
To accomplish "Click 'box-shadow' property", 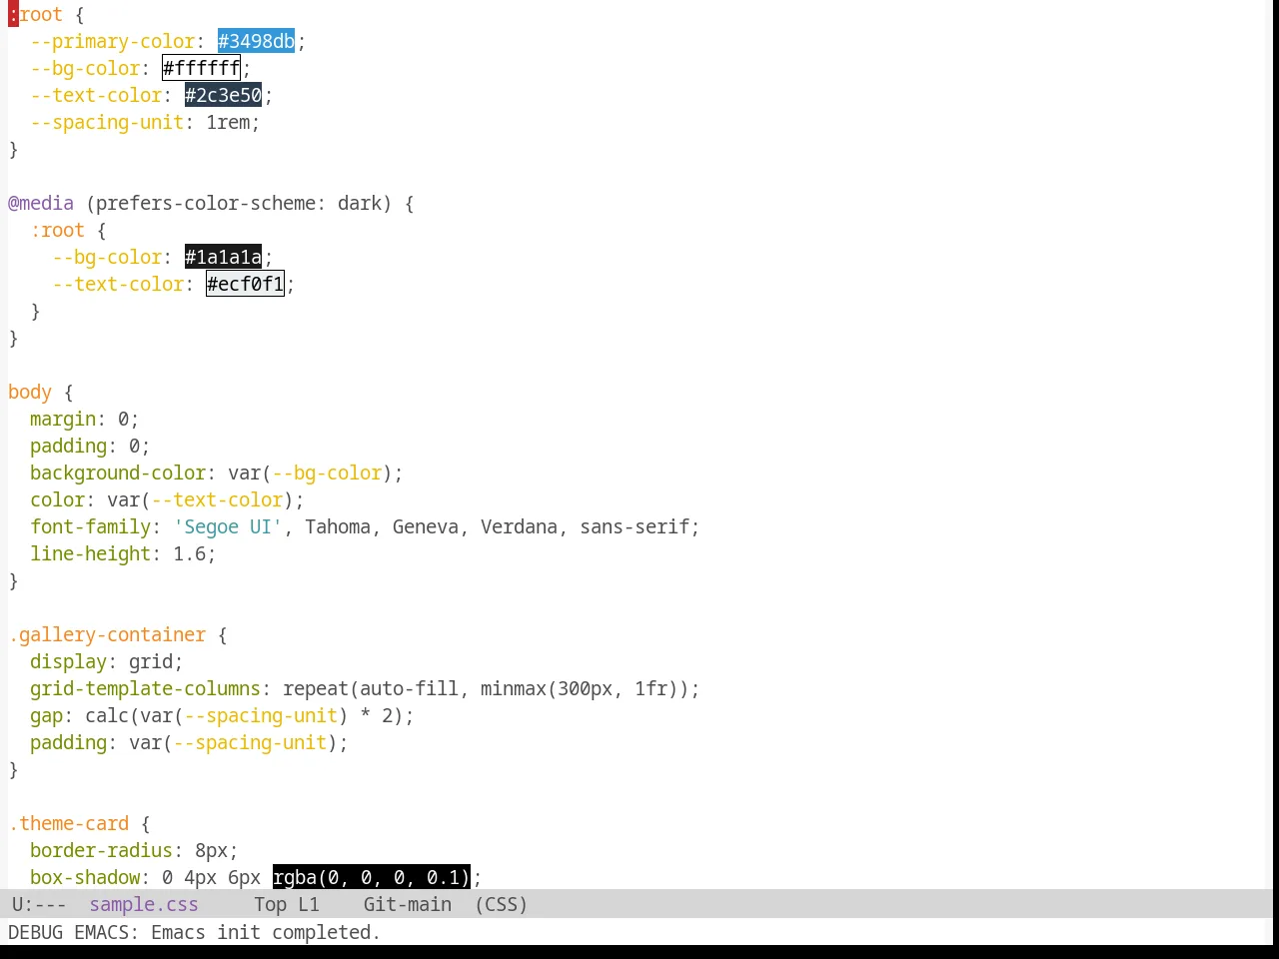I will coord(85,877).
